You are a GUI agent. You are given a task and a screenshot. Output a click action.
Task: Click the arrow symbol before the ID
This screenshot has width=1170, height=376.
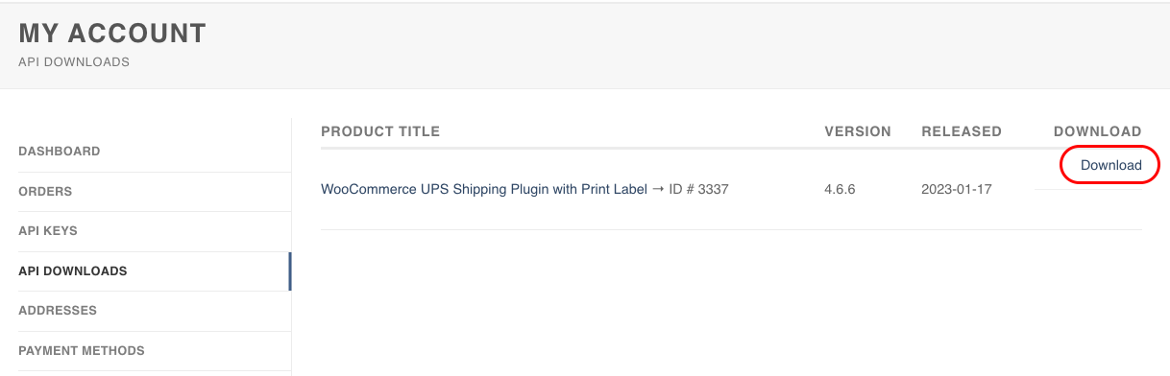tap(658, 190)
